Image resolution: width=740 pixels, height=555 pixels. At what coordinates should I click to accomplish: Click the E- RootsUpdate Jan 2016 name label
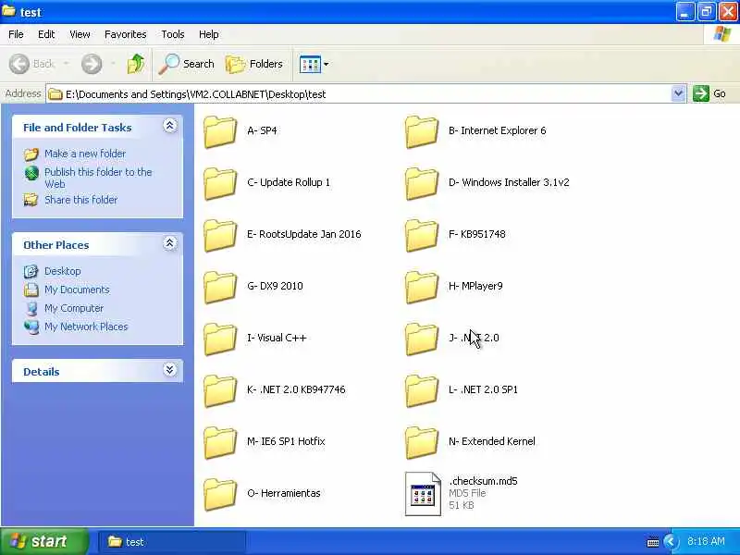[304, 234]
